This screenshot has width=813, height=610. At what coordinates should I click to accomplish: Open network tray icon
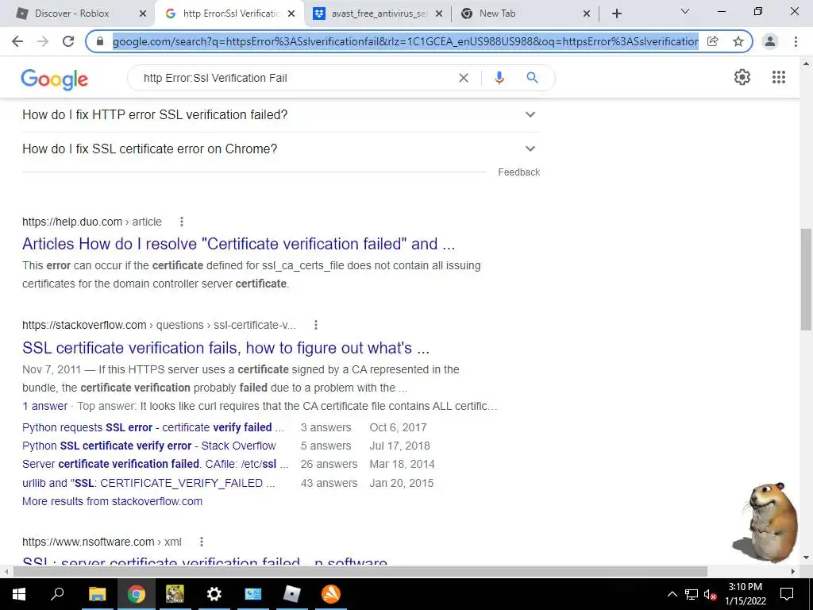(692, 594)
